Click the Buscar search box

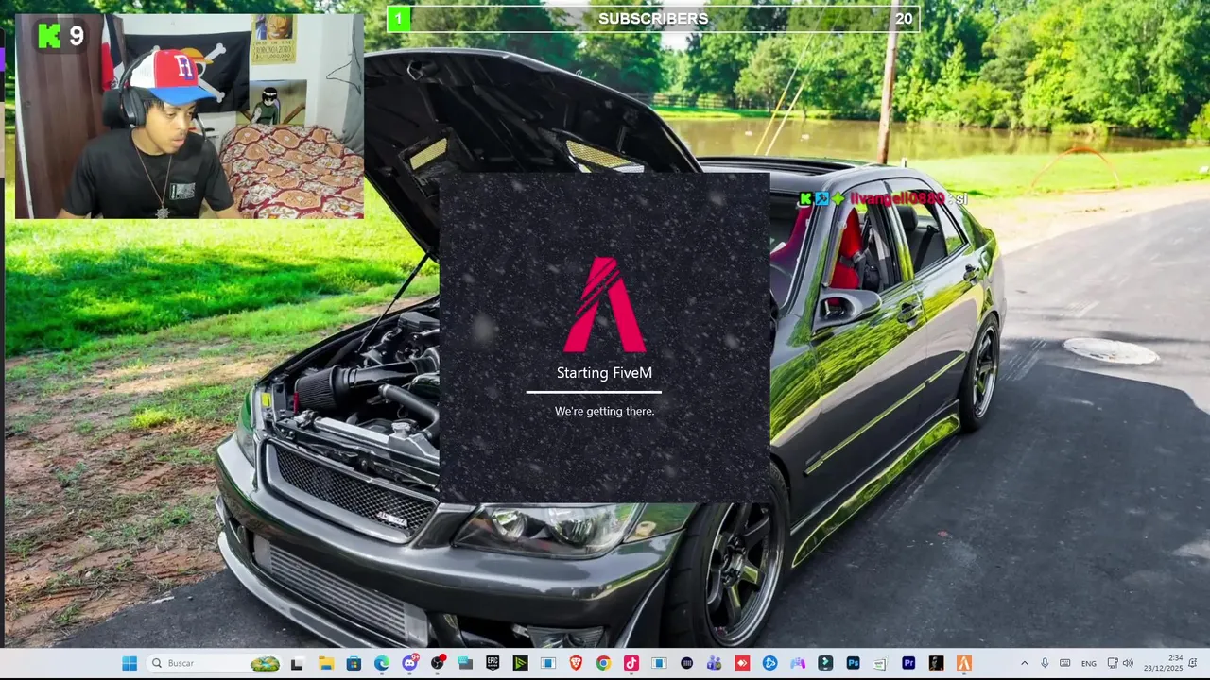pyautogui.click(x=215, y=663)
